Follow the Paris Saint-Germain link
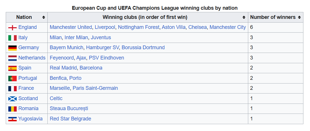 [x=95, y=88]
